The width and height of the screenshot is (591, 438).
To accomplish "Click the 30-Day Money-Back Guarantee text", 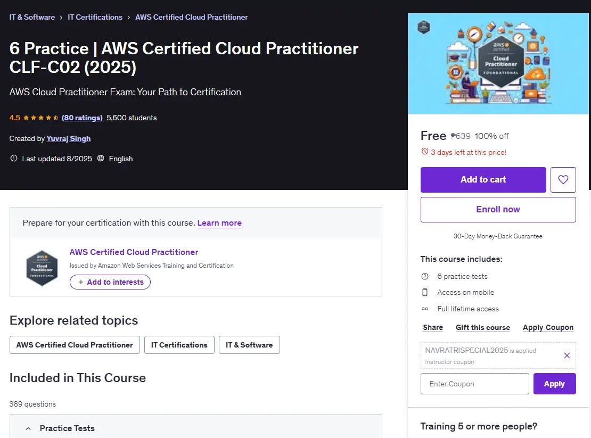I will coord(498,236).
